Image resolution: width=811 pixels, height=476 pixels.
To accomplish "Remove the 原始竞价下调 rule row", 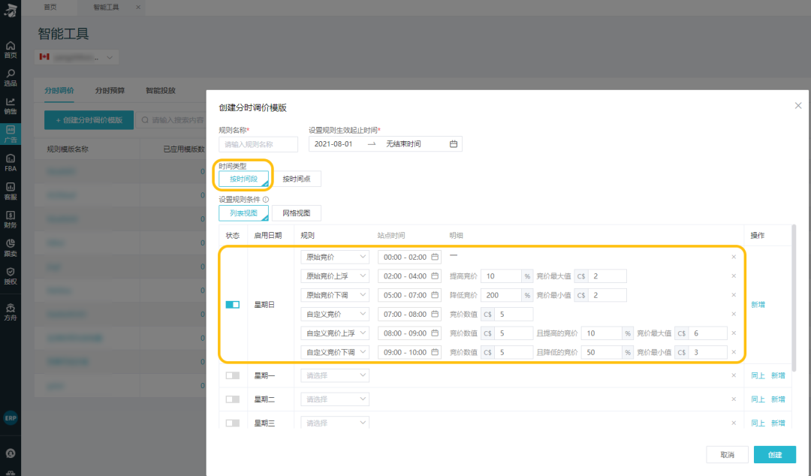I will pyautogui.click(x=734, y=295).
